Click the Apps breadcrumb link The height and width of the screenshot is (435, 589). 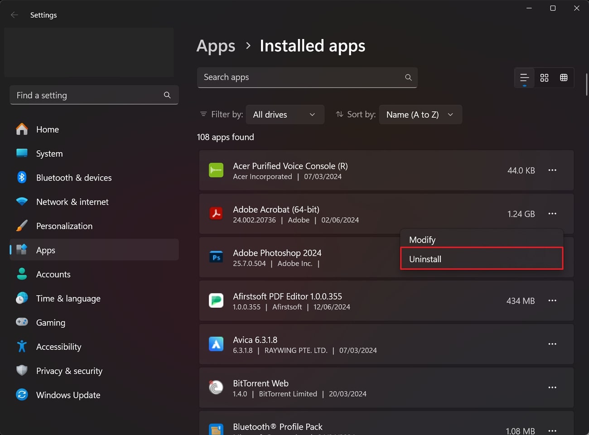[216, 46]
